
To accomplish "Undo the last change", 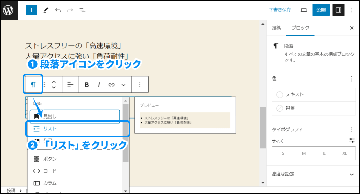I will pos(58,10).
